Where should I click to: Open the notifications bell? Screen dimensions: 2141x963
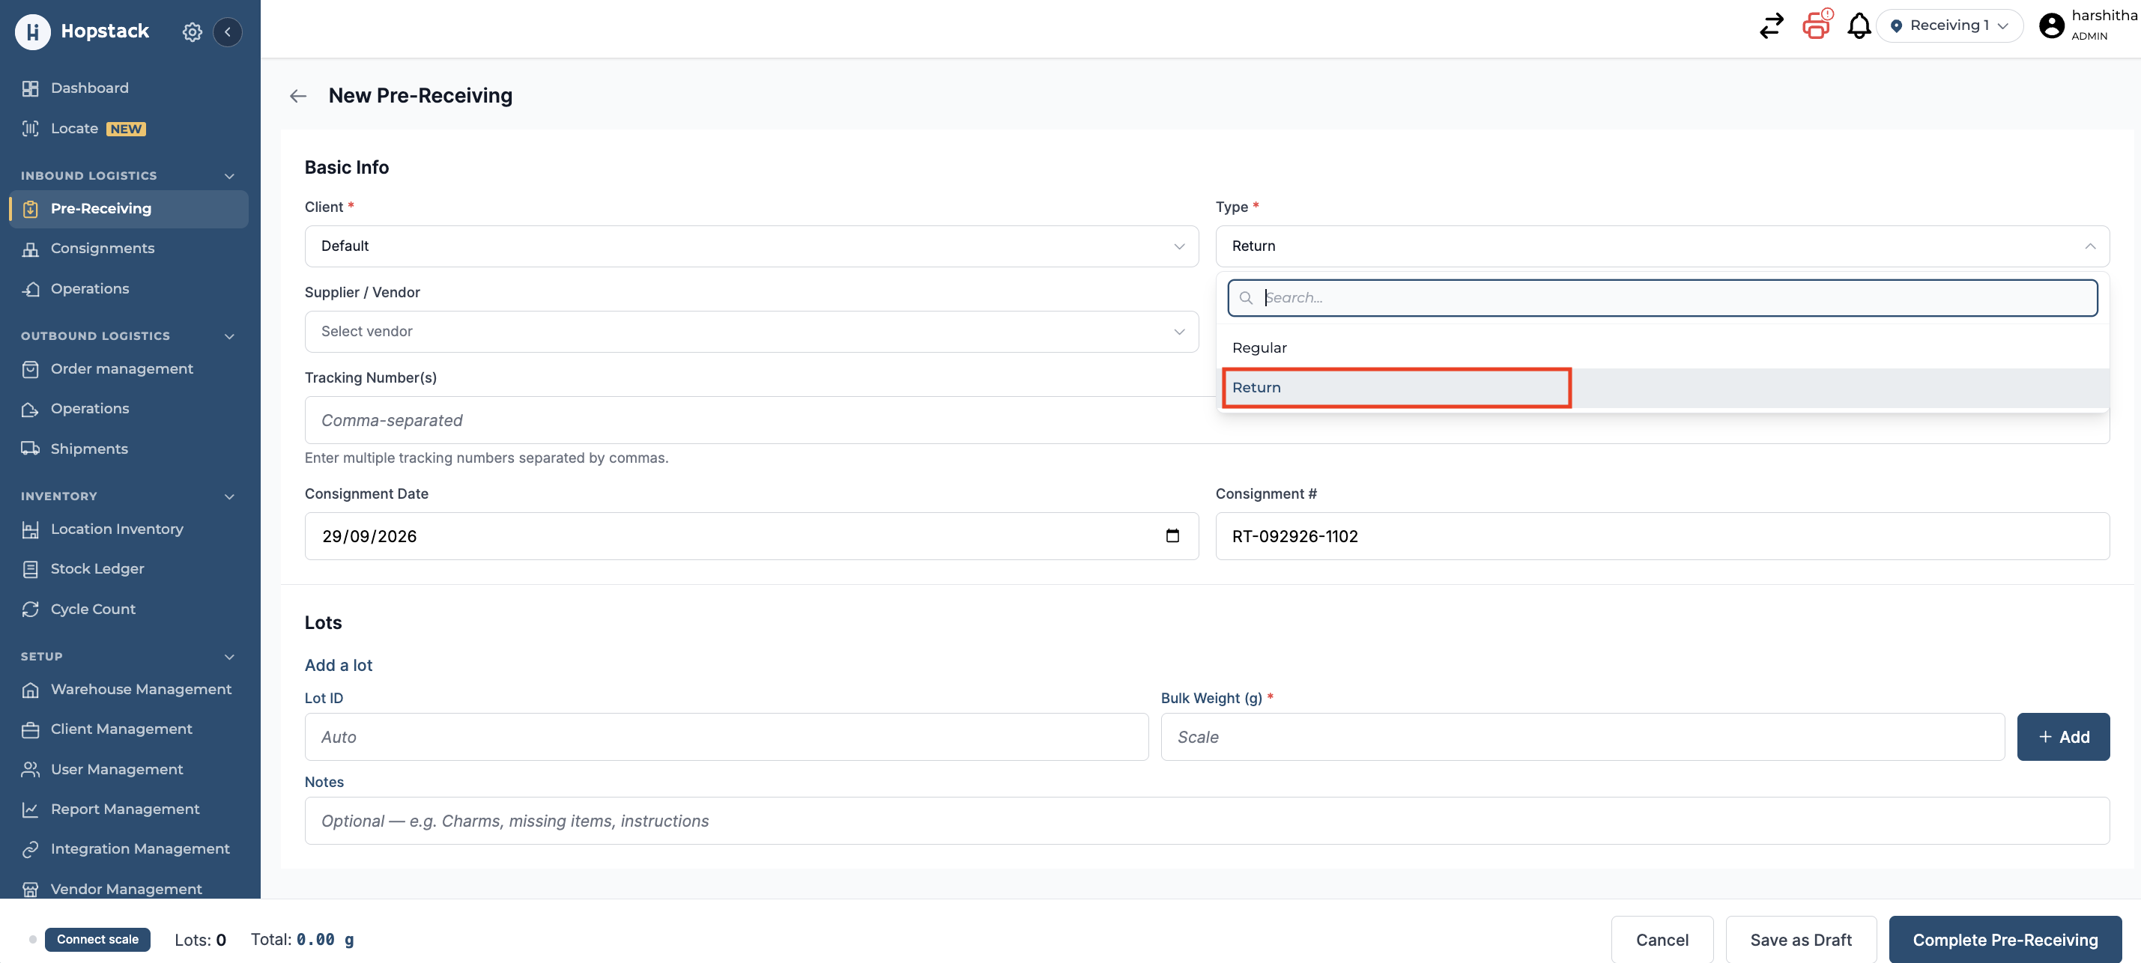pyautogui.click(x=1859, y=25)
